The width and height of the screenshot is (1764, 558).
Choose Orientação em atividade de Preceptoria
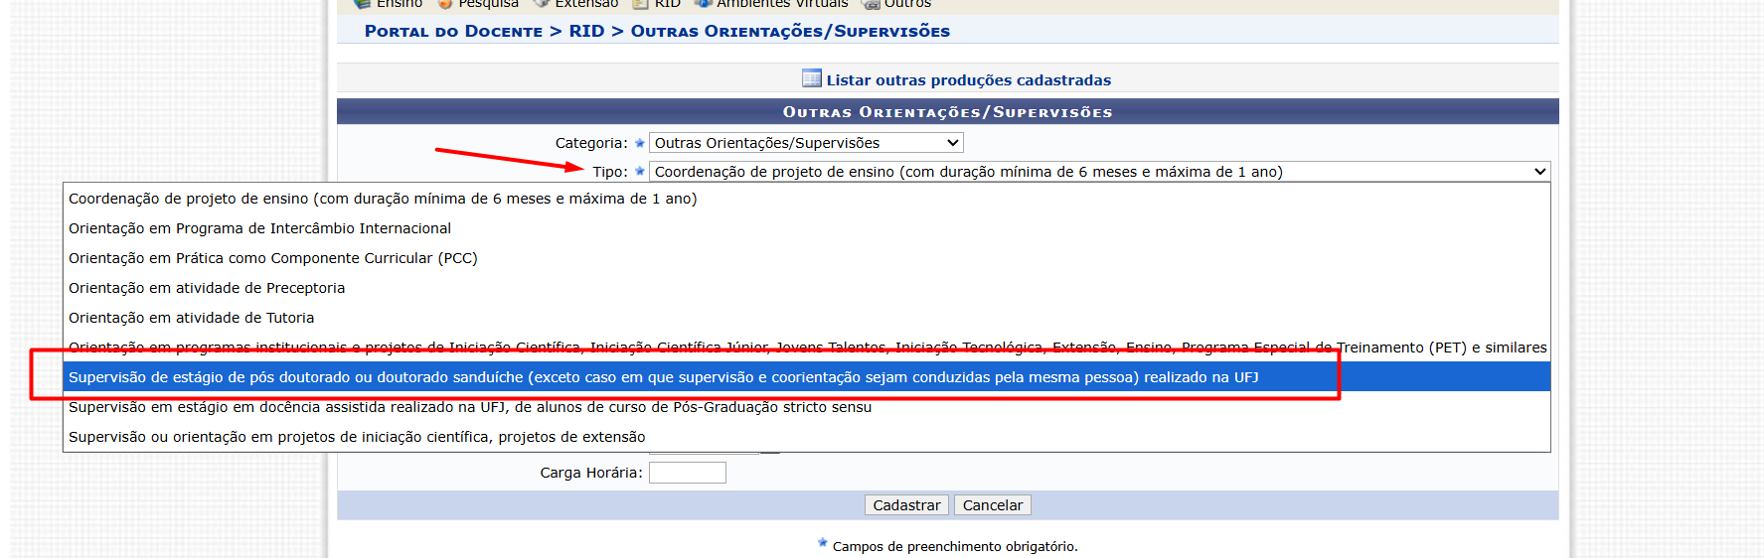tap(806, 288)
